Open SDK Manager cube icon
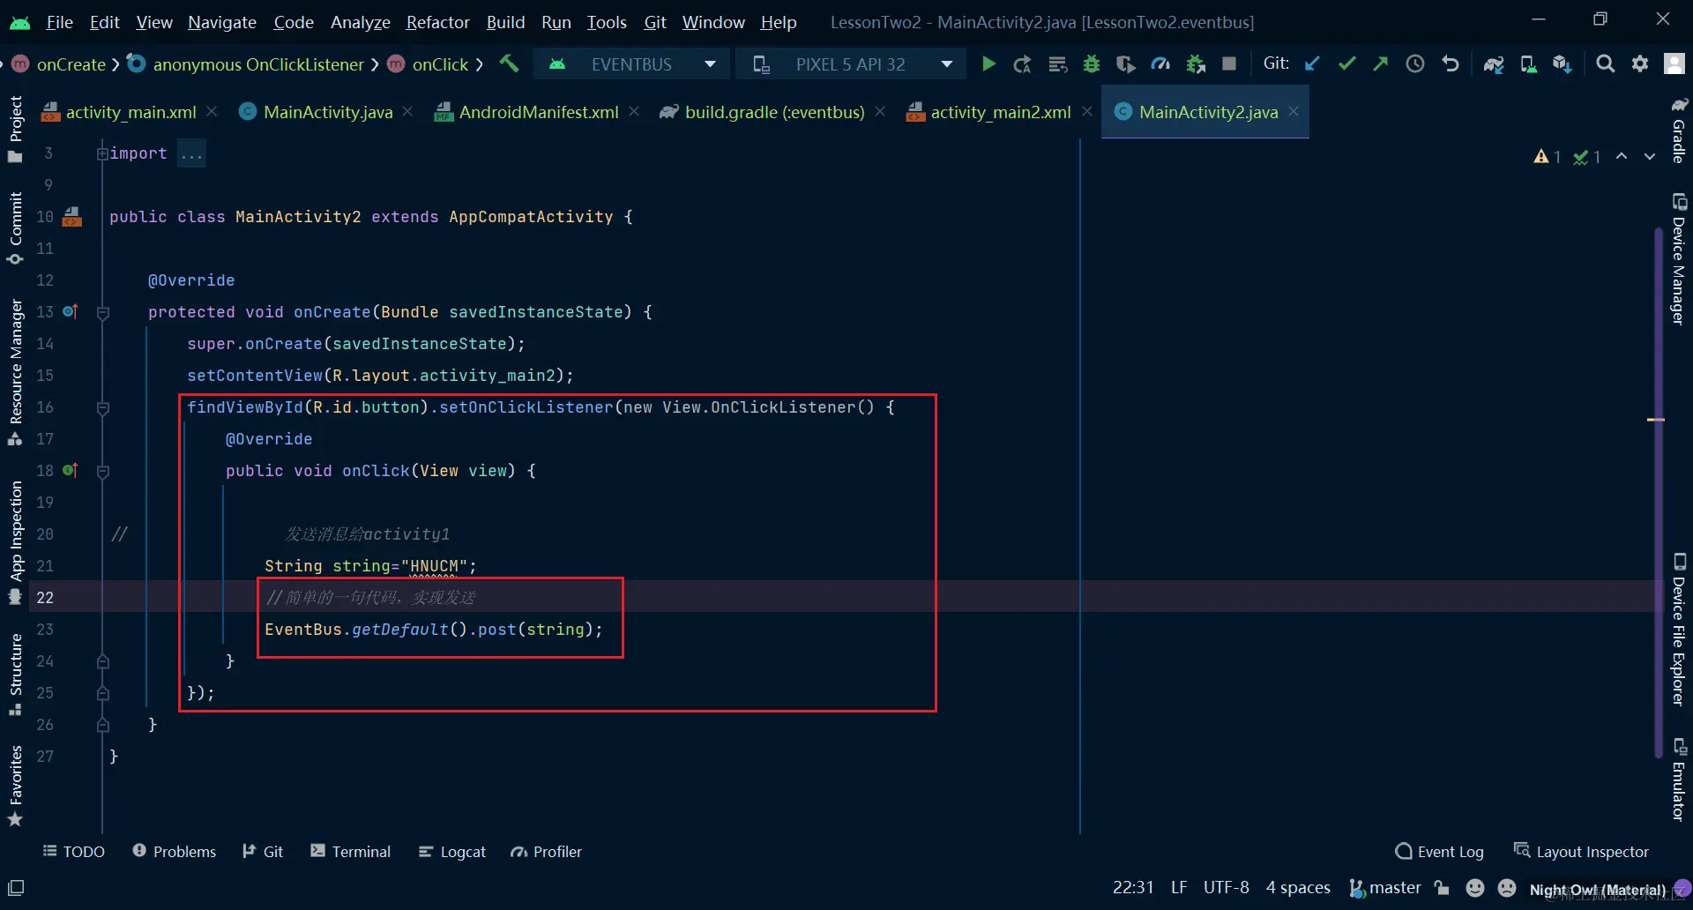Viewport: 1693px width, 910px height. click(1562, 63)
